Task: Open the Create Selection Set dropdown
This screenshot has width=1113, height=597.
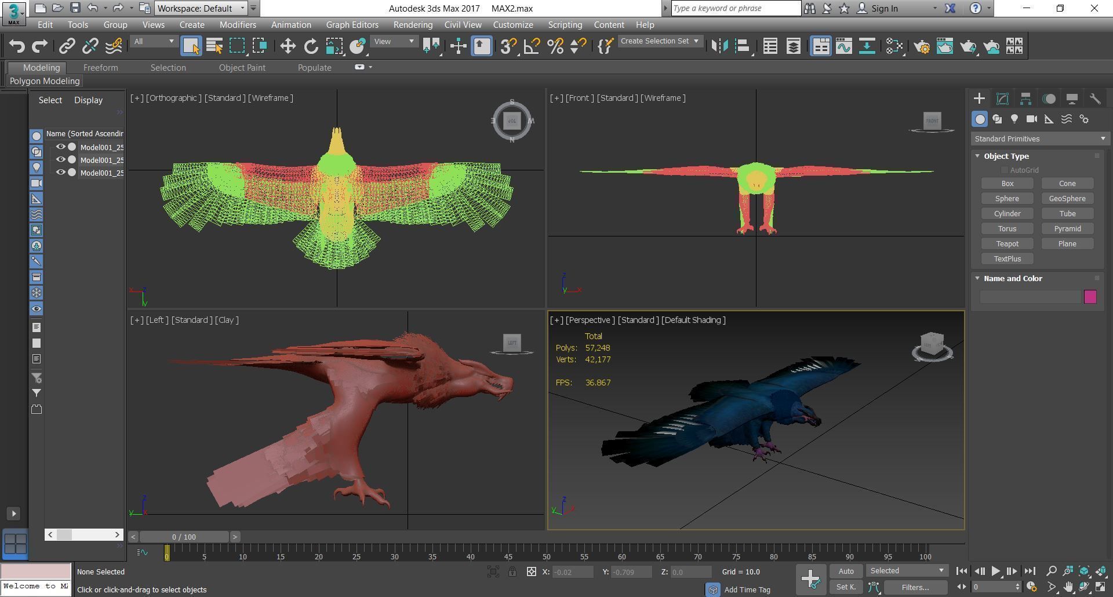Action: (660, 41)
